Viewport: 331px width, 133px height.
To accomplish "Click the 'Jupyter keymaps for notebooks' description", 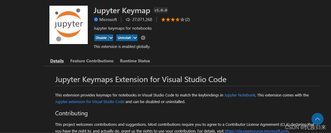I will (123, 28).
